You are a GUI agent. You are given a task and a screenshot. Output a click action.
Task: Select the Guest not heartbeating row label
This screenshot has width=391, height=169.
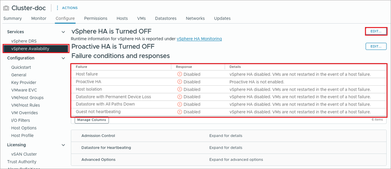98,112
